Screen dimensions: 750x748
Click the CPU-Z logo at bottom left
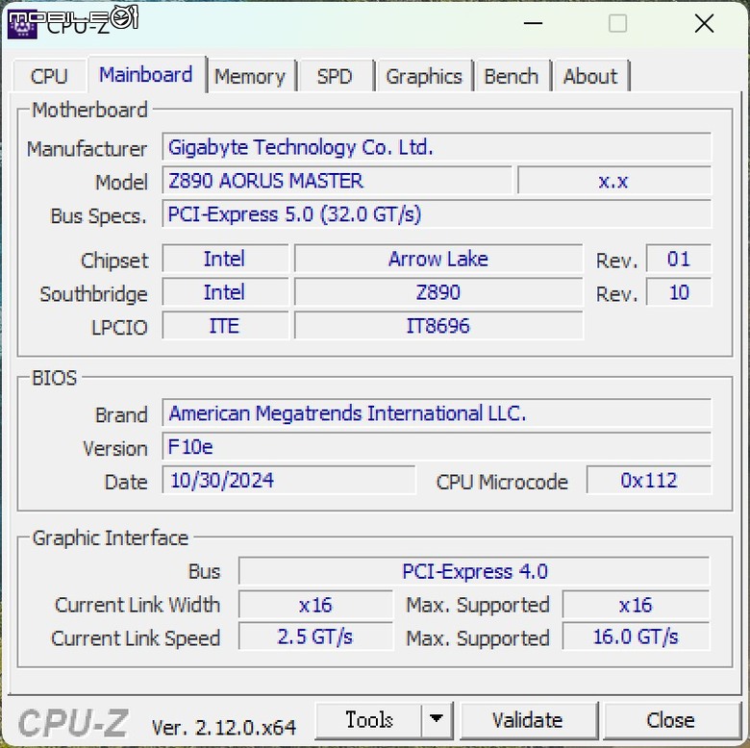point(73,723)
